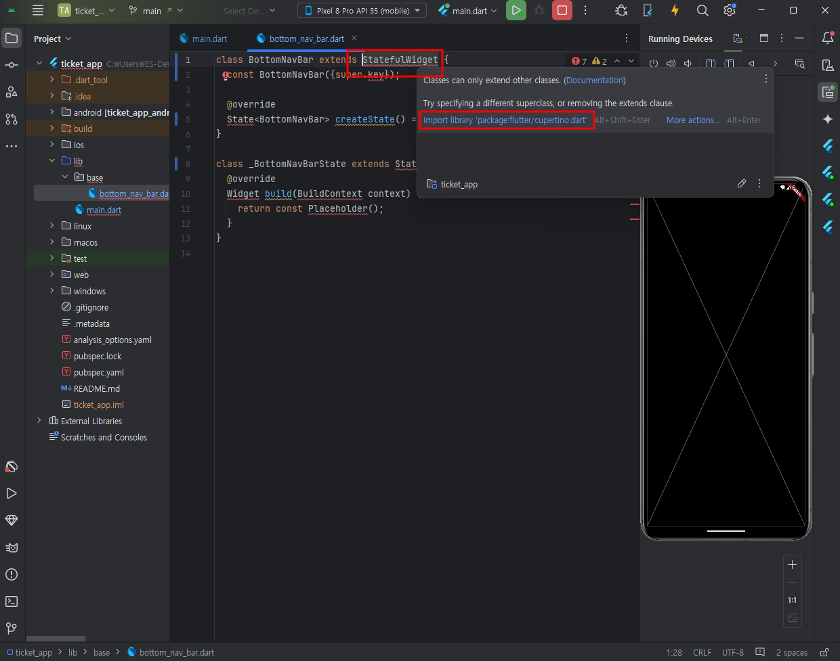This screenshot has height=661, width=840.
Task: Click emulator volume up icon
Action: pyautogui.click(x=671, y=64)
